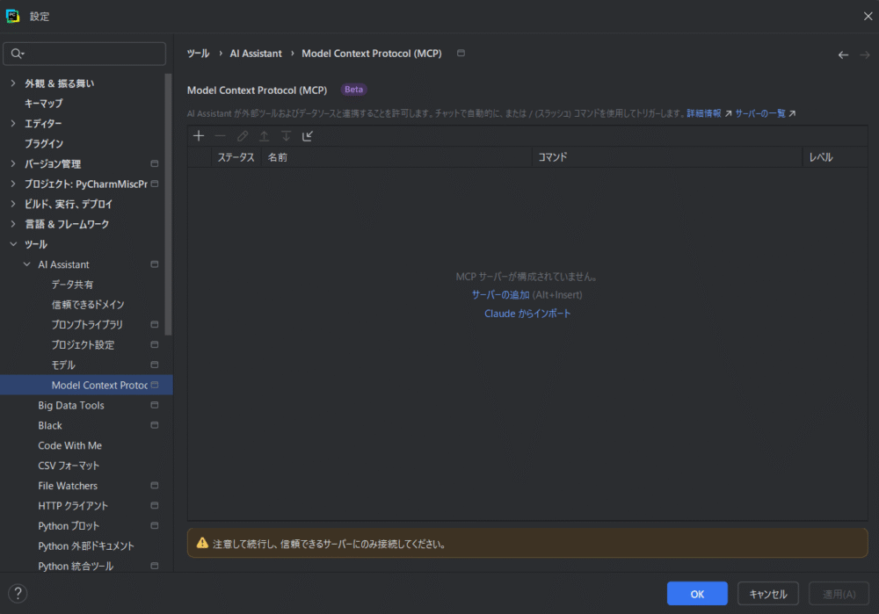This screenshot has width=879, height=614.
Task: Click the import servers toolbar icon
Action: (x=308, y=136)
